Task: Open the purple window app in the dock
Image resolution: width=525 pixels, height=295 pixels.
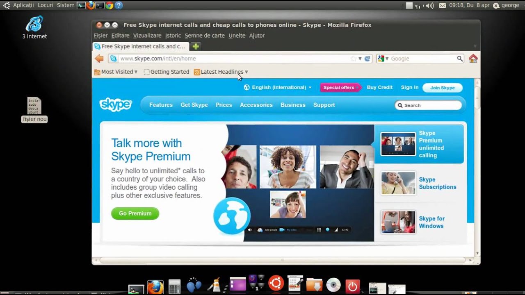Action: coord(237,285)
